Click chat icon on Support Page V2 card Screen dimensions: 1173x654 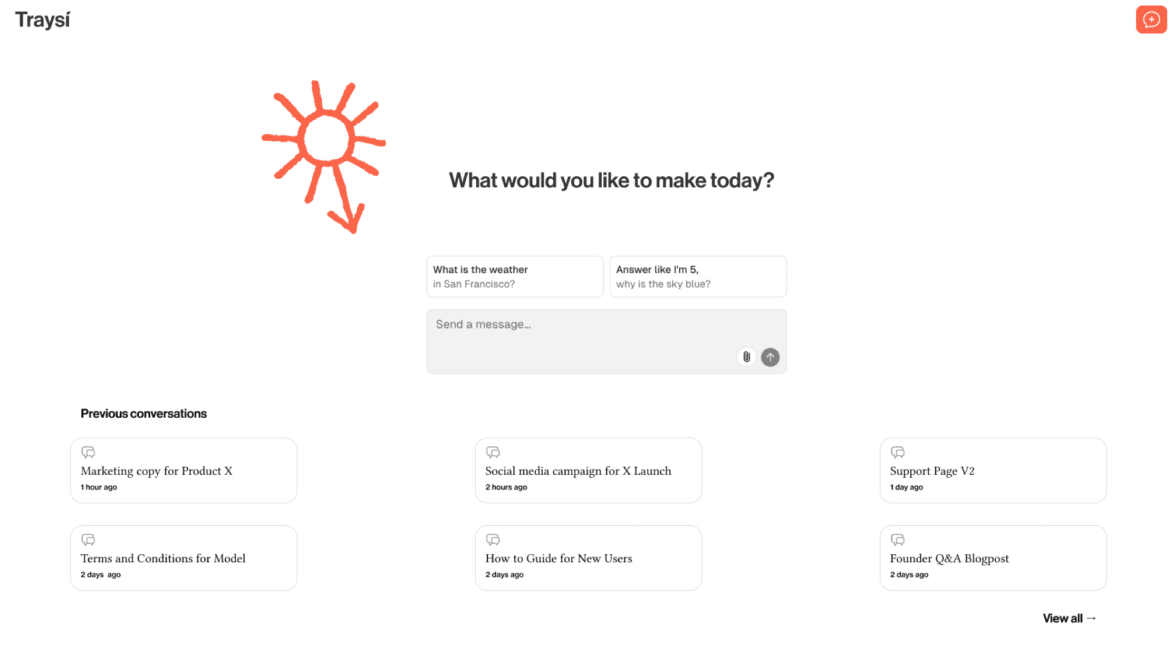coord(897,452)
